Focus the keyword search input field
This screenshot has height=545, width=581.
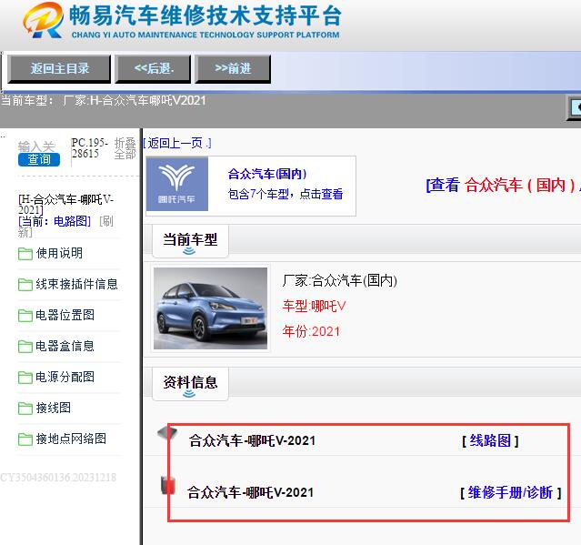[x=37, y=146]
